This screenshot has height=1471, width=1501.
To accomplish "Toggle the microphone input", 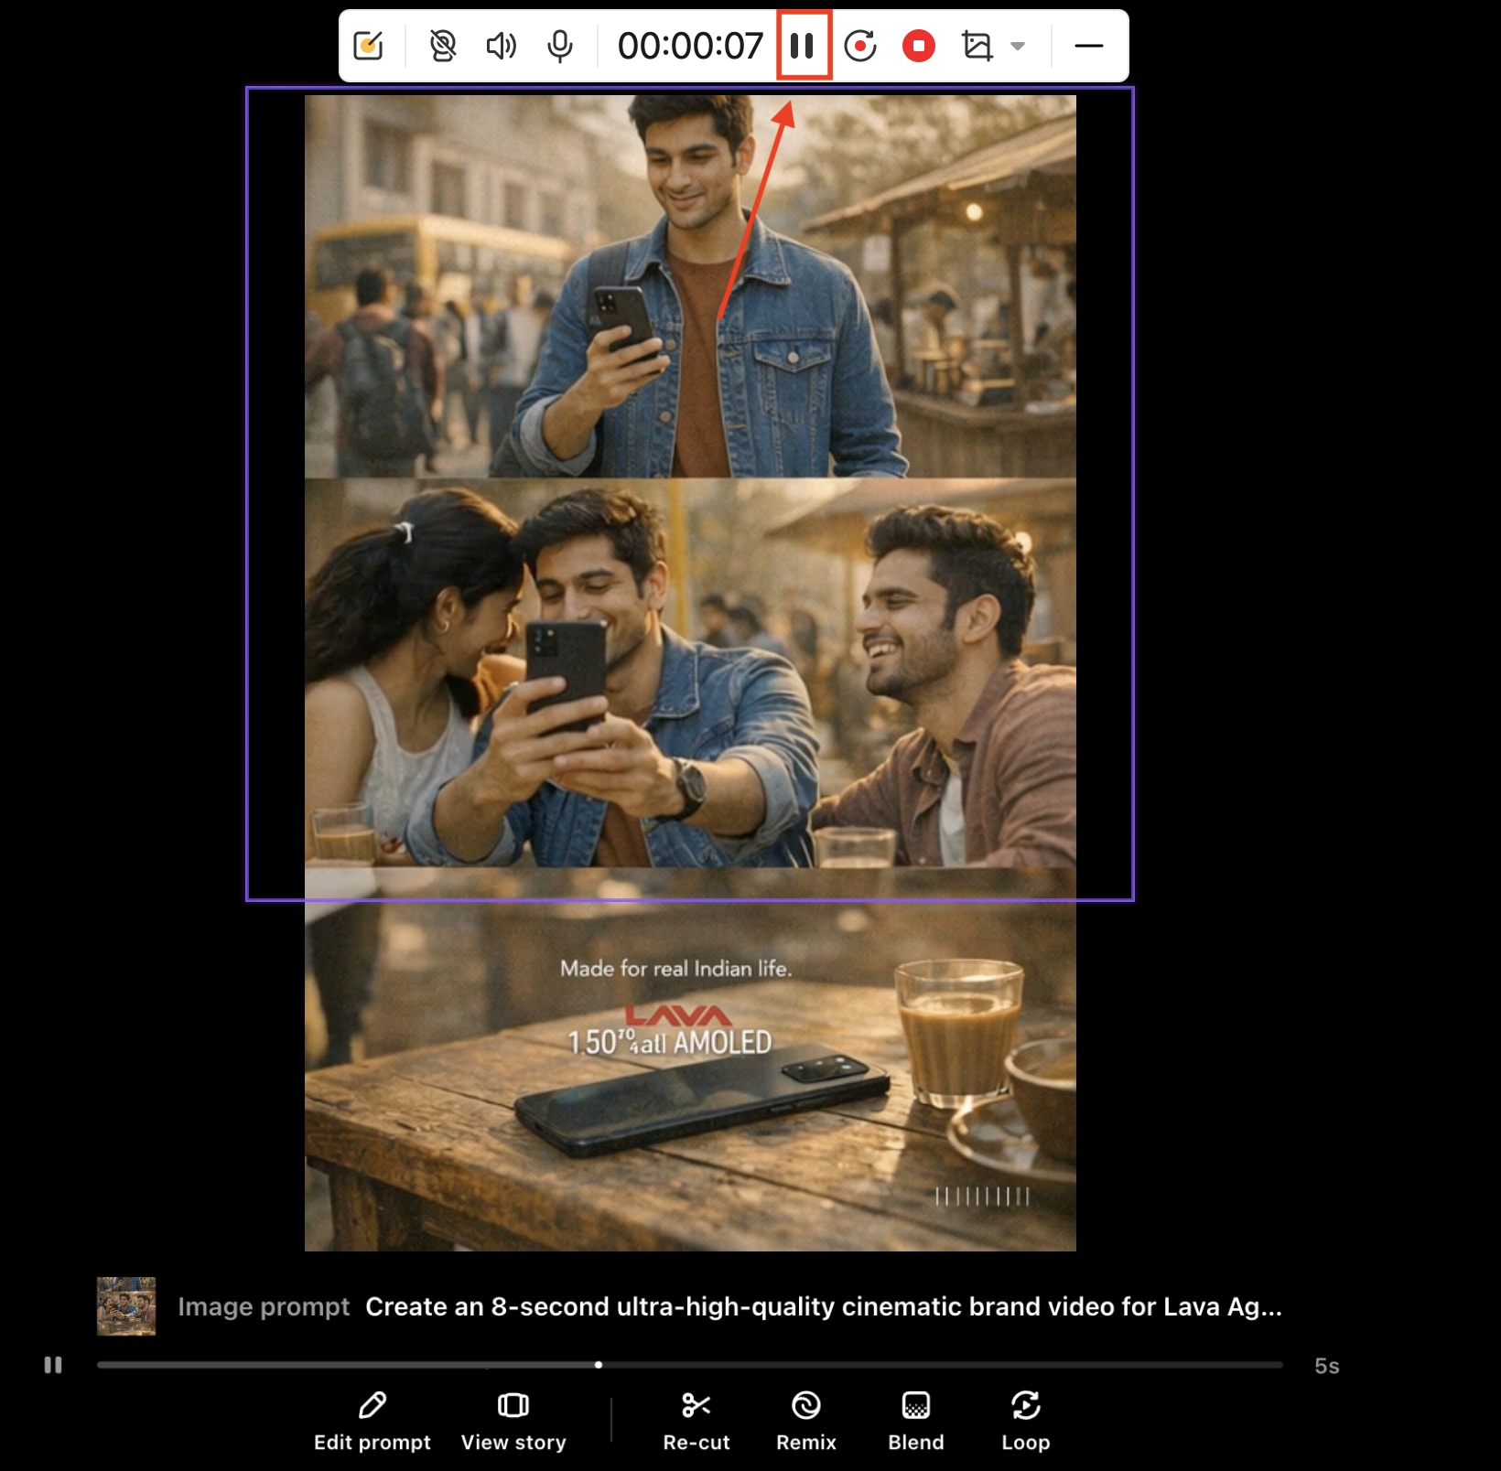I will click(560, 46).
